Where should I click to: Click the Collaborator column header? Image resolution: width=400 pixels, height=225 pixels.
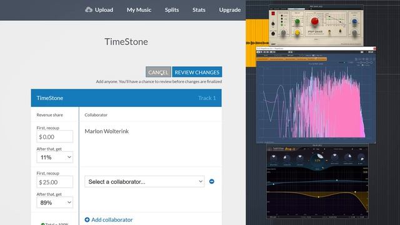point(96,115)
